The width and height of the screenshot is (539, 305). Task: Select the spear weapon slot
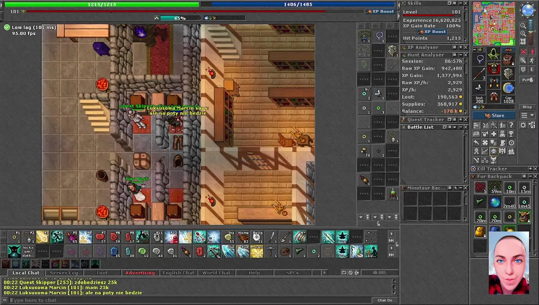coord(479,73)
